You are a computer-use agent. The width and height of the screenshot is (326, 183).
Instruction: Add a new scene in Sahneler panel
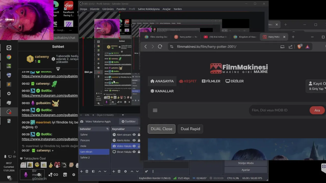click(81, 172)
